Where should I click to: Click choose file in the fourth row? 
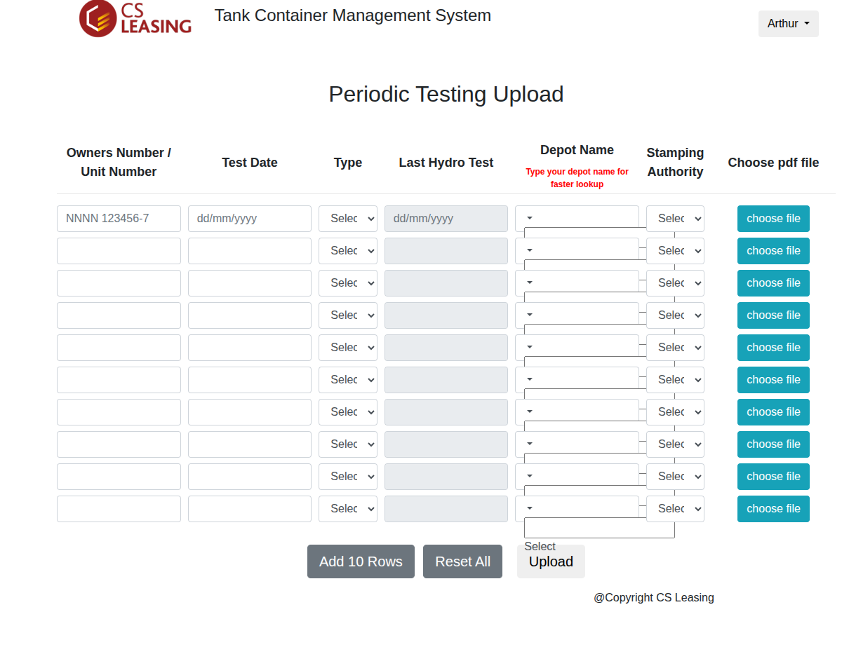click(x=773, y=315)
